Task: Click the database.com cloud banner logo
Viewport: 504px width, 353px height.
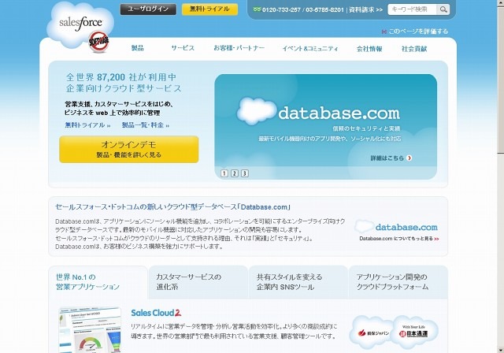Action: click(x=318, y=113)
